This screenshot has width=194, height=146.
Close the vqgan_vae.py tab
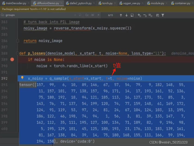point(142,3)
